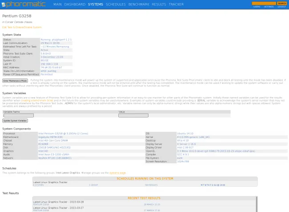Select the processor value Intel Pentium G3258
Screen dimensions: 289x212
(63, 133)
